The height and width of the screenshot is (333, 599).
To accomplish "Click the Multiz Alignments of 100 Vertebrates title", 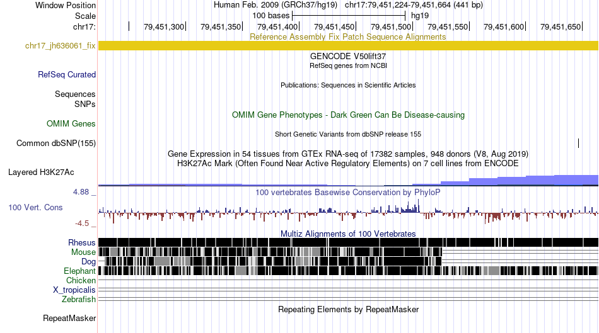I will pos(348,234).
